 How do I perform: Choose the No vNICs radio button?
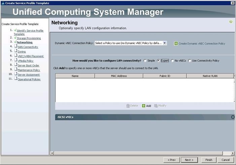pos(172,61)
